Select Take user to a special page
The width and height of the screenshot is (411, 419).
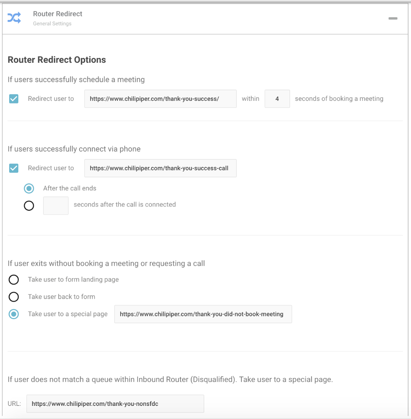[14, 314]
